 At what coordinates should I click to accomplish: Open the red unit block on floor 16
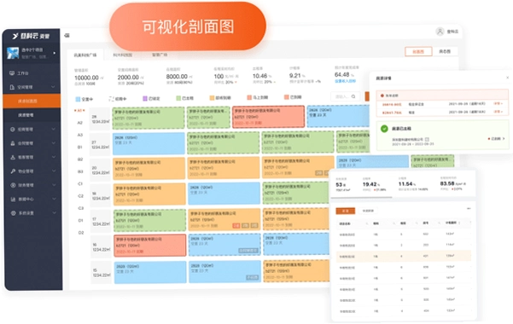point(150,246)
